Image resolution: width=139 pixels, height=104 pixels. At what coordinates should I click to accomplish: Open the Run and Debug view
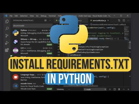point(7,43)
